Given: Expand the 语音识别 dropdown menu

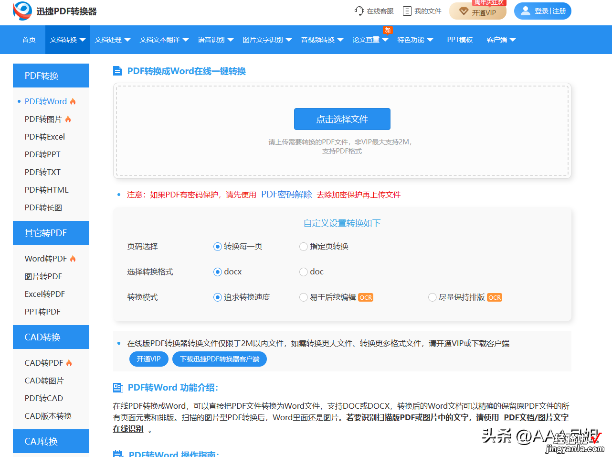Looking at the screenshot, I should click(x=216, y=40).
